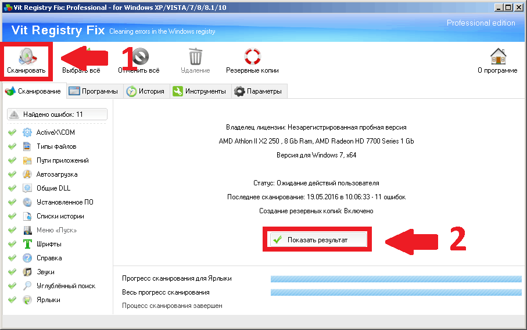
Task: Select the Справка label text
Action: point(49,258)
